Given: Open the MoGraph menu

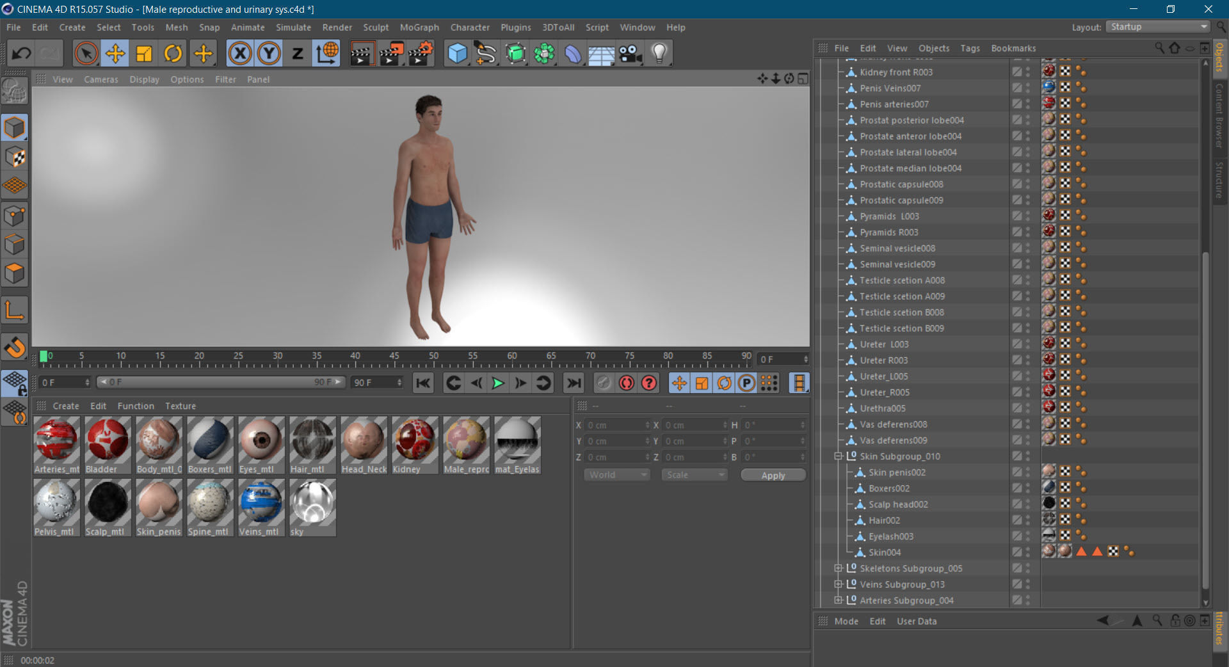Looking at the screenshot, I should pyautogui.click(x=419, y=28).
